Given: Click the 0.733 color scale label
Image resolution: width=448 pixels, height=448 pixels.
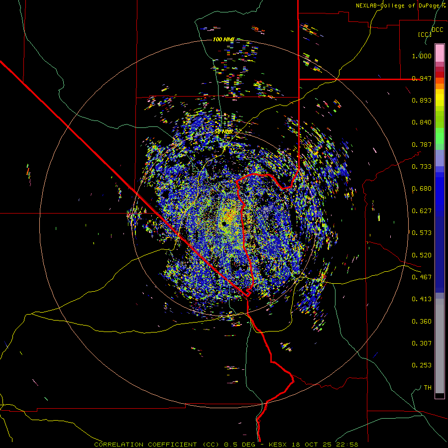Looking at the screenshot, I should pyautogui.click(x=422, y=167).
